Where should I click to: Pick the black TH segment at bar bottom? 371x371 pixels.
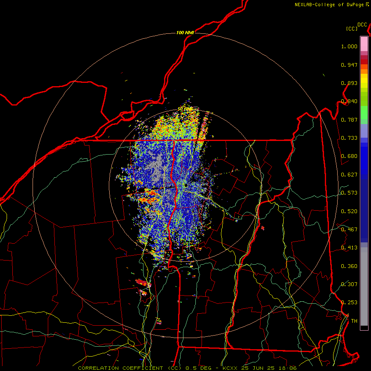click(364, 327)
